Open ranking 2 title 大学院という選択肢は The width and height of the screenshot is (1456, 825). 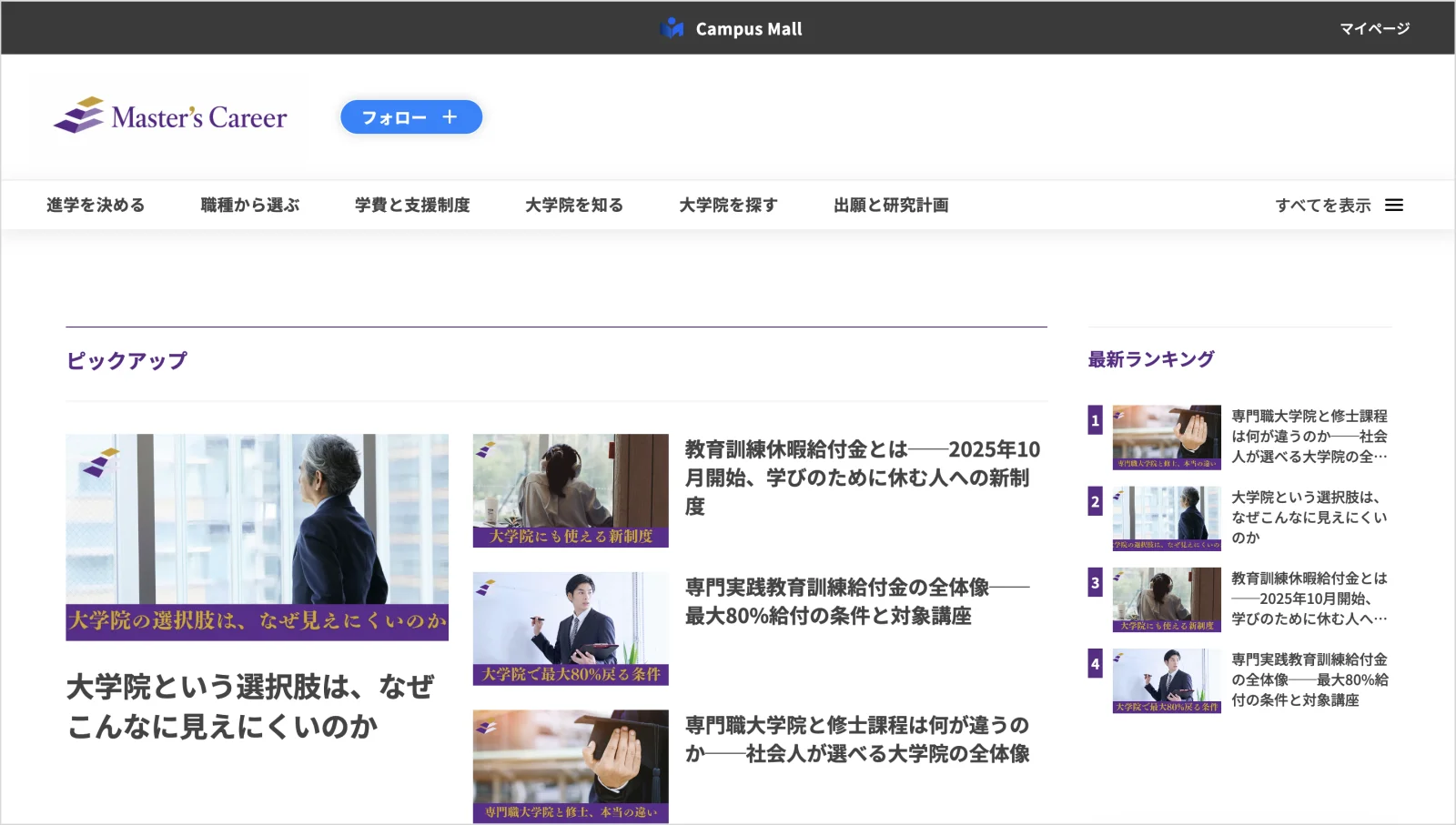tap(1309, 518)
